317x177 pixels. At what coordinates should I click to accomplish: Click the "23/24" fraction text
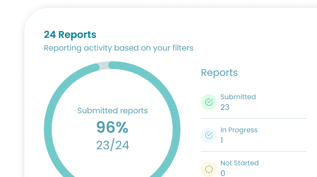click(113, 145)
